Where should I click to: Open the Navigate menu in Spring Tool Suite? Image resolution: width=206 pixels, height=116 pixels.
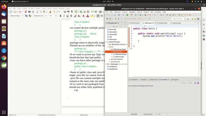pos(132,12)
